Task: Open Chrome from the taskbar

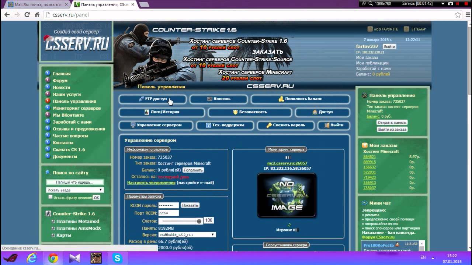Action: tap(53, 258)
